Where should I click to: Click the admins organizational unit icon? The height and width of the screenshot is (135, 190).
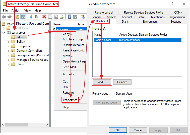coord(13,37)
